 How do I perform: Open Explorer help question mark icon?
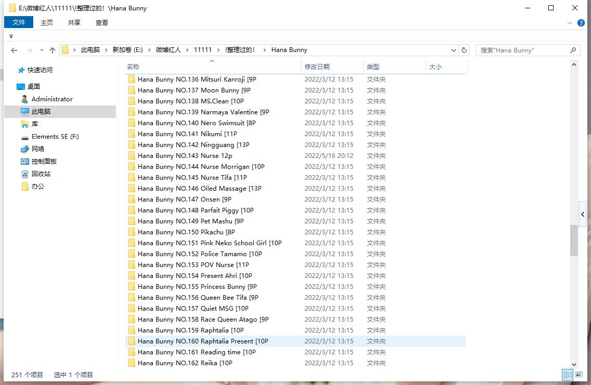(x=581, y=23)
